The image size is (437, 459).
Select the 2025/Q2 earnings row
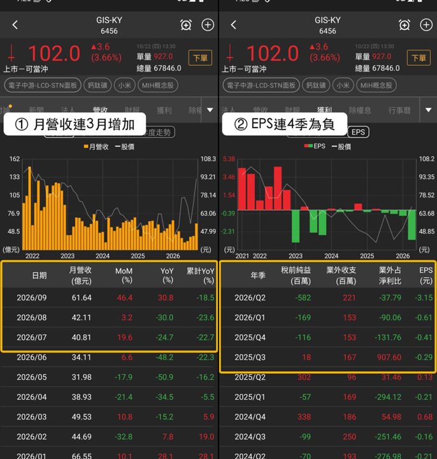pyautogui.click(x=327, y=377)
